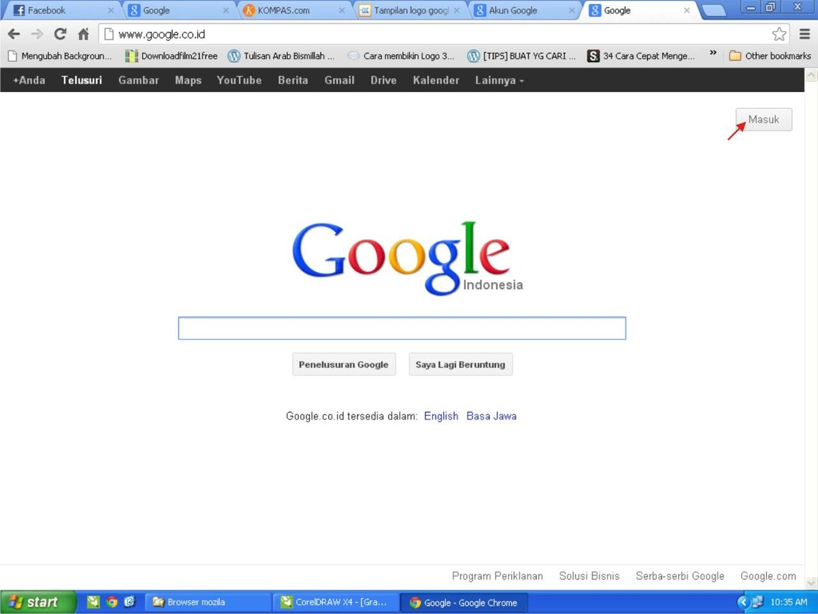Open the 34 Cara Cepat Menge bookmark
The image size is (818, 614).
(x=641, y=56)
